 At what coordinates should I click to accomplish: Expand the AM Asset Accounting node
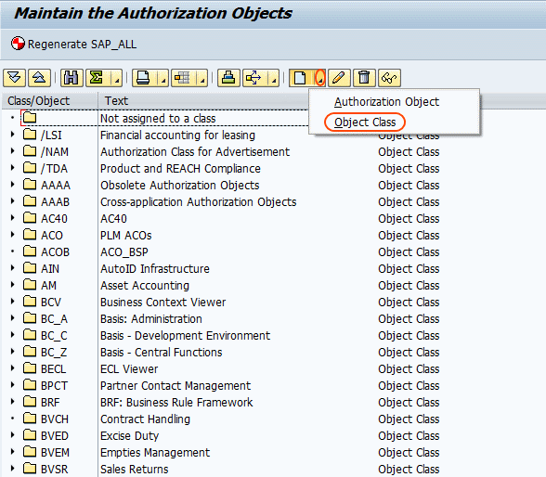coord(13,285)
